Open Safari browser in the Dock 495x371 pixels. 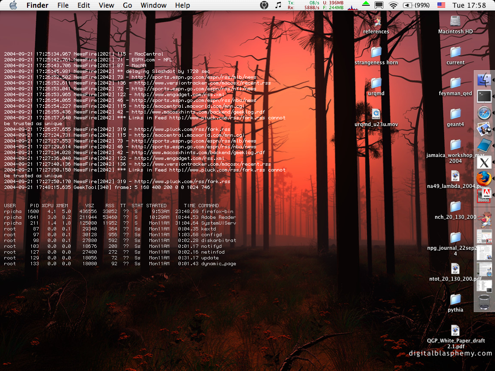(484, 113)
